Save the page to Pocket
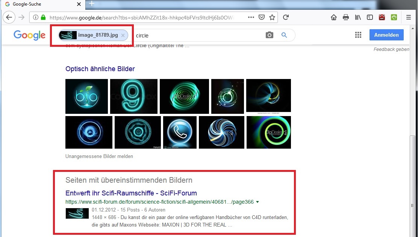Viewport: 418px width, 237px height. [262, 17]
